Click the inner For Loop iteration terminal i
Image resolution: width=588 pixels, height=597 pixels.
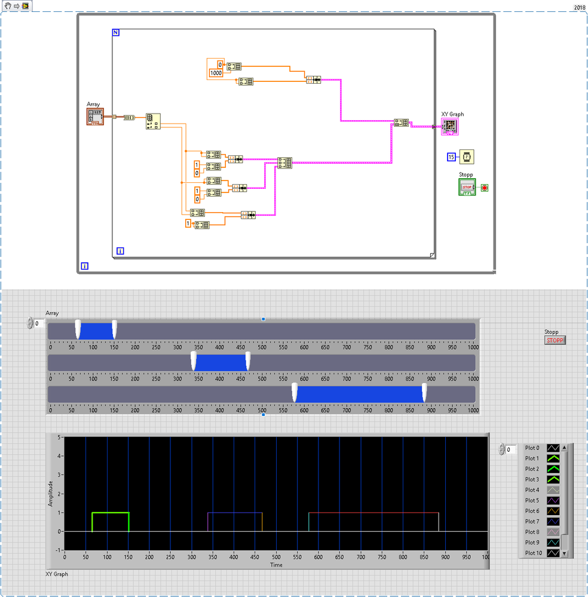click(120, 251)
